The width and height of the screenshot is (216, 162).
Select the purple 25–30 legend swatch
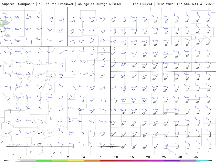[x=172, y=161]
